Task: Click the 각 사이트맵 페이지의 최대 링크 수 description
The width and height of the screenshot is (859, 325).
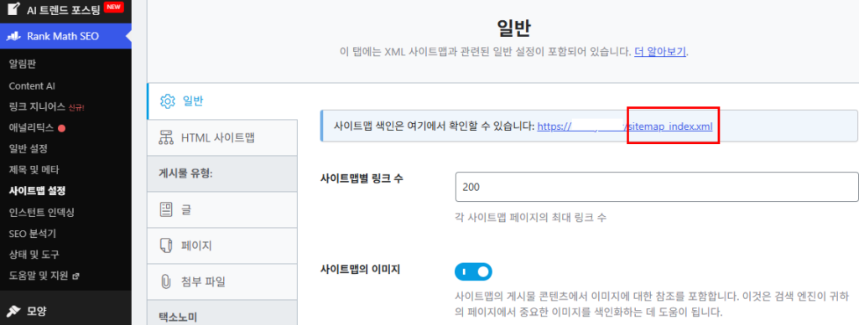Action: tap(530, 217)
